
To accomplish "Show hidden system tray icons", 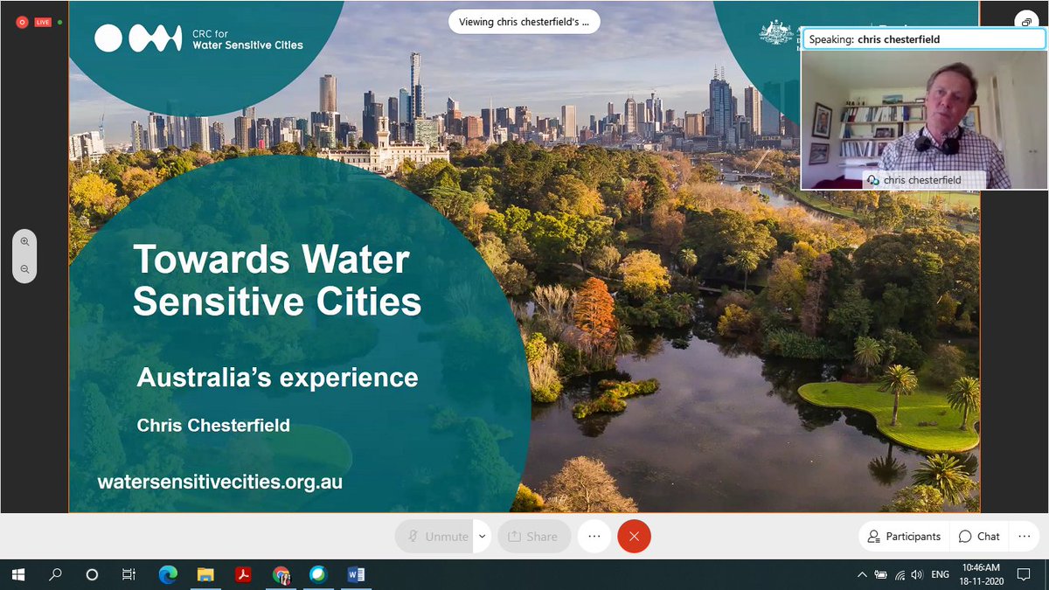I will (863, 574).
